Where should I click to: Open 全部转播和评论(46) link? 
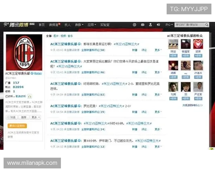coord(93,72)
